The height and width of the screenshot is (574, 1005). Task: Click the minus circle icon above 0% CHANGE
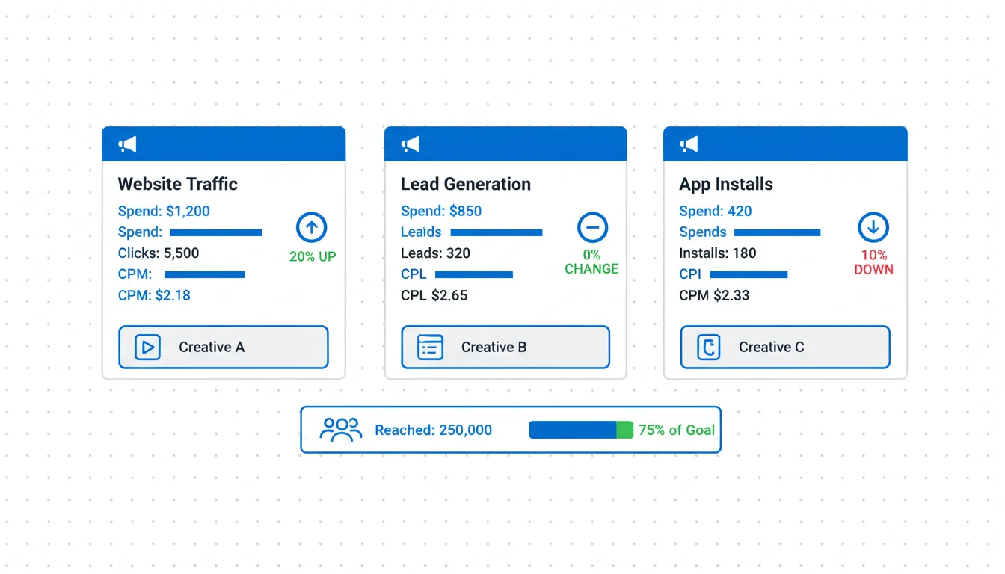pos(592,227)
